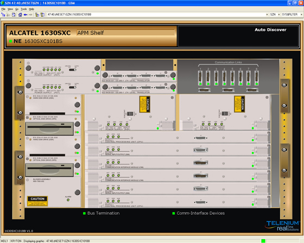
Task: Click the ALCATEL 1630SXC title text
Action: (x=40, y=33)
